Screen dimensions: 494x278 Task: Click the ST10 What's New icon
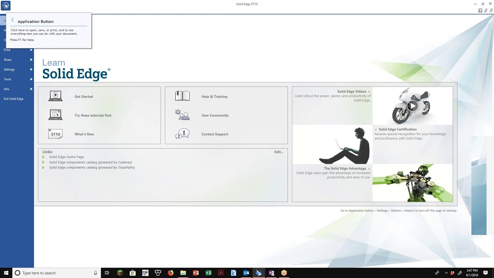(55, 134)
